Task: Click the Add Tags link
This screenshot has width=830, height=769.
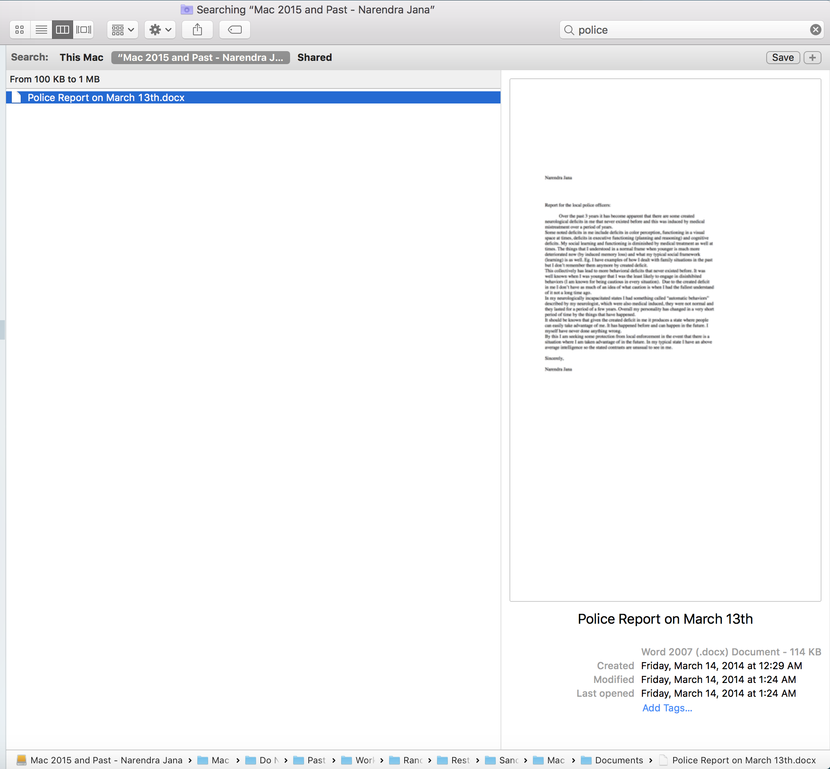Action: [667, 708]
